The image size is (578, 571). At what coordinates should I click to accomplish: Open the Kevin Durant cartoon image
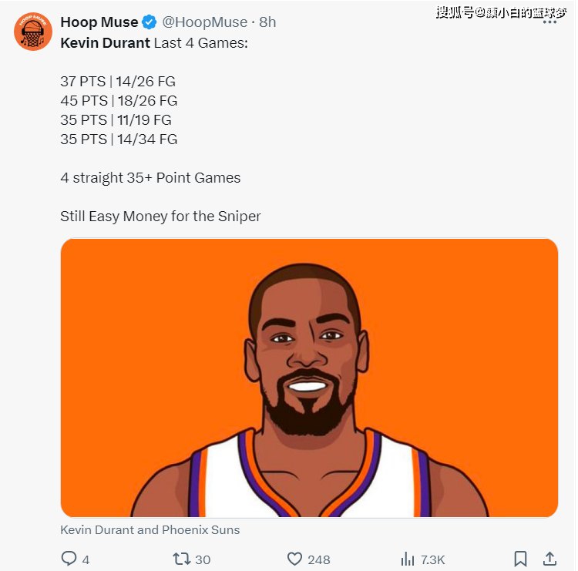309,378
